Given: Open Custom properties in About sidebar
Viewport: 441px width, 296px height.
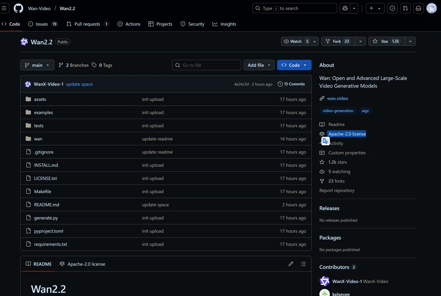Looking at the screenshot, I should click(x=343, y=153).
